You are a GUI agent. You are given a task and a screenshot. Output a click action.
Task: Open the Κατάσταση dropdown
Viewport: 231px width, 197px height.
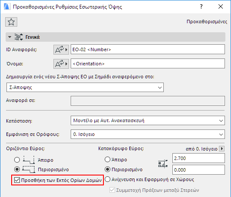click(x=148, y=120)
